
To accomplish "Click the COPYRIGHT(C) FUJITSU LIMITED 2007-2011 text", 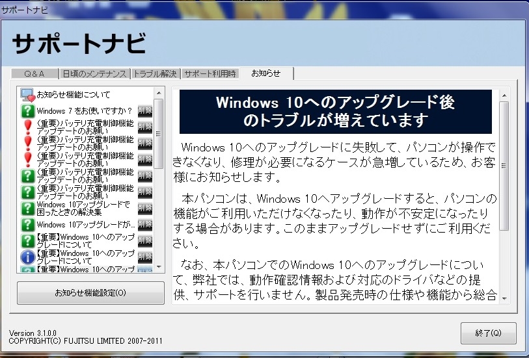I will pyautogui.click(x=85, y=341).
